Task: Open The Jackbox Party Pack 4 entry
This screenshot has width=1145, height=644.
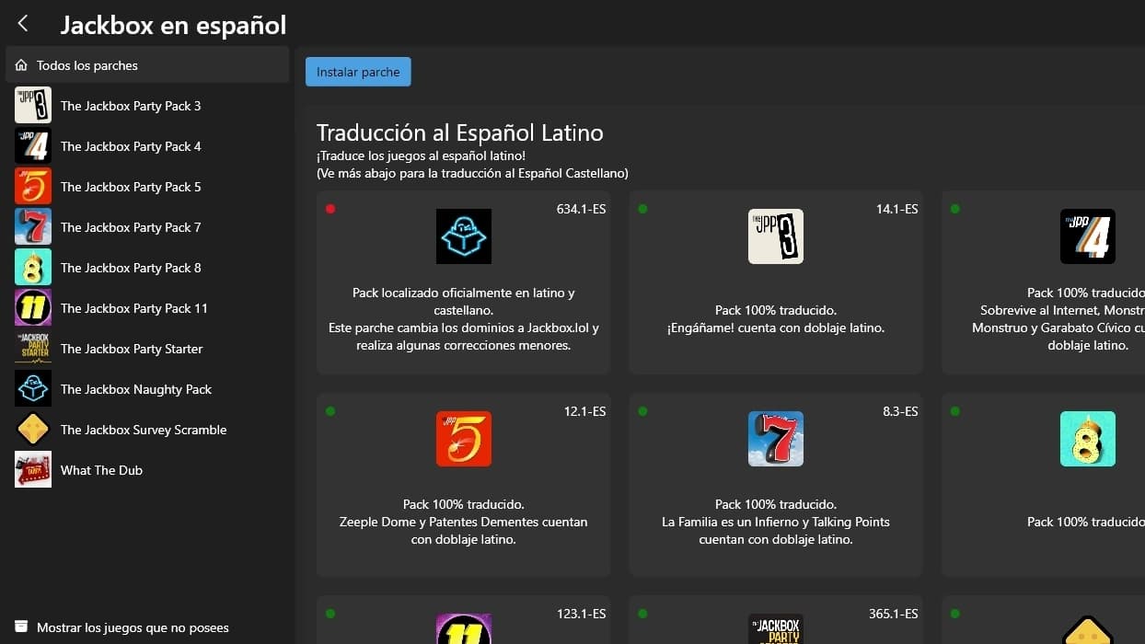Action: coord(147,145)
